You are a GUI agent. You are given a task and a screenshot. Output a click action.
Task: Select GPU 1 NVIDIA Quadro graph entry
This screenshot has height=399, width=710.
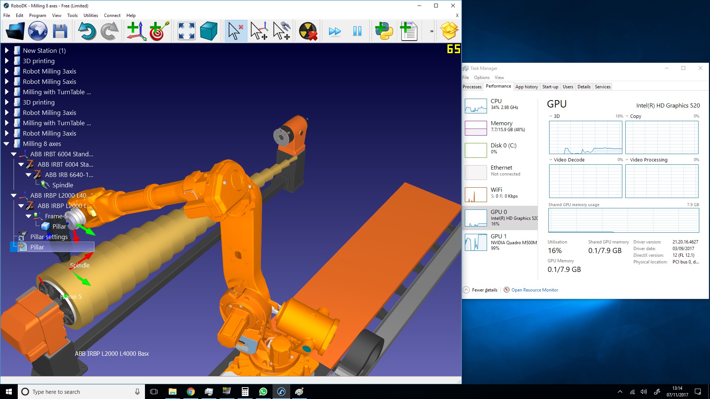pyautogui.click(x=500, y=242)
